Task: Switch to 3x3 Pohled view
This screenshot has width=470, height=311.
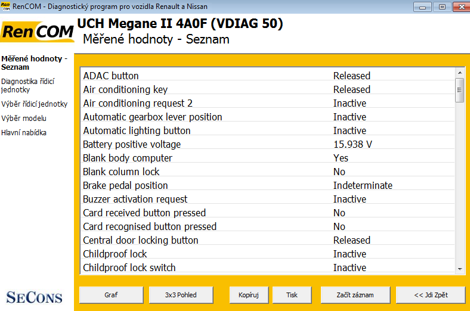Action: pos(181,294)
